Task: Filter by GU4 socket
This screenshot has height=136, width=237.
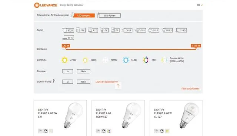Action: point(140,30)
